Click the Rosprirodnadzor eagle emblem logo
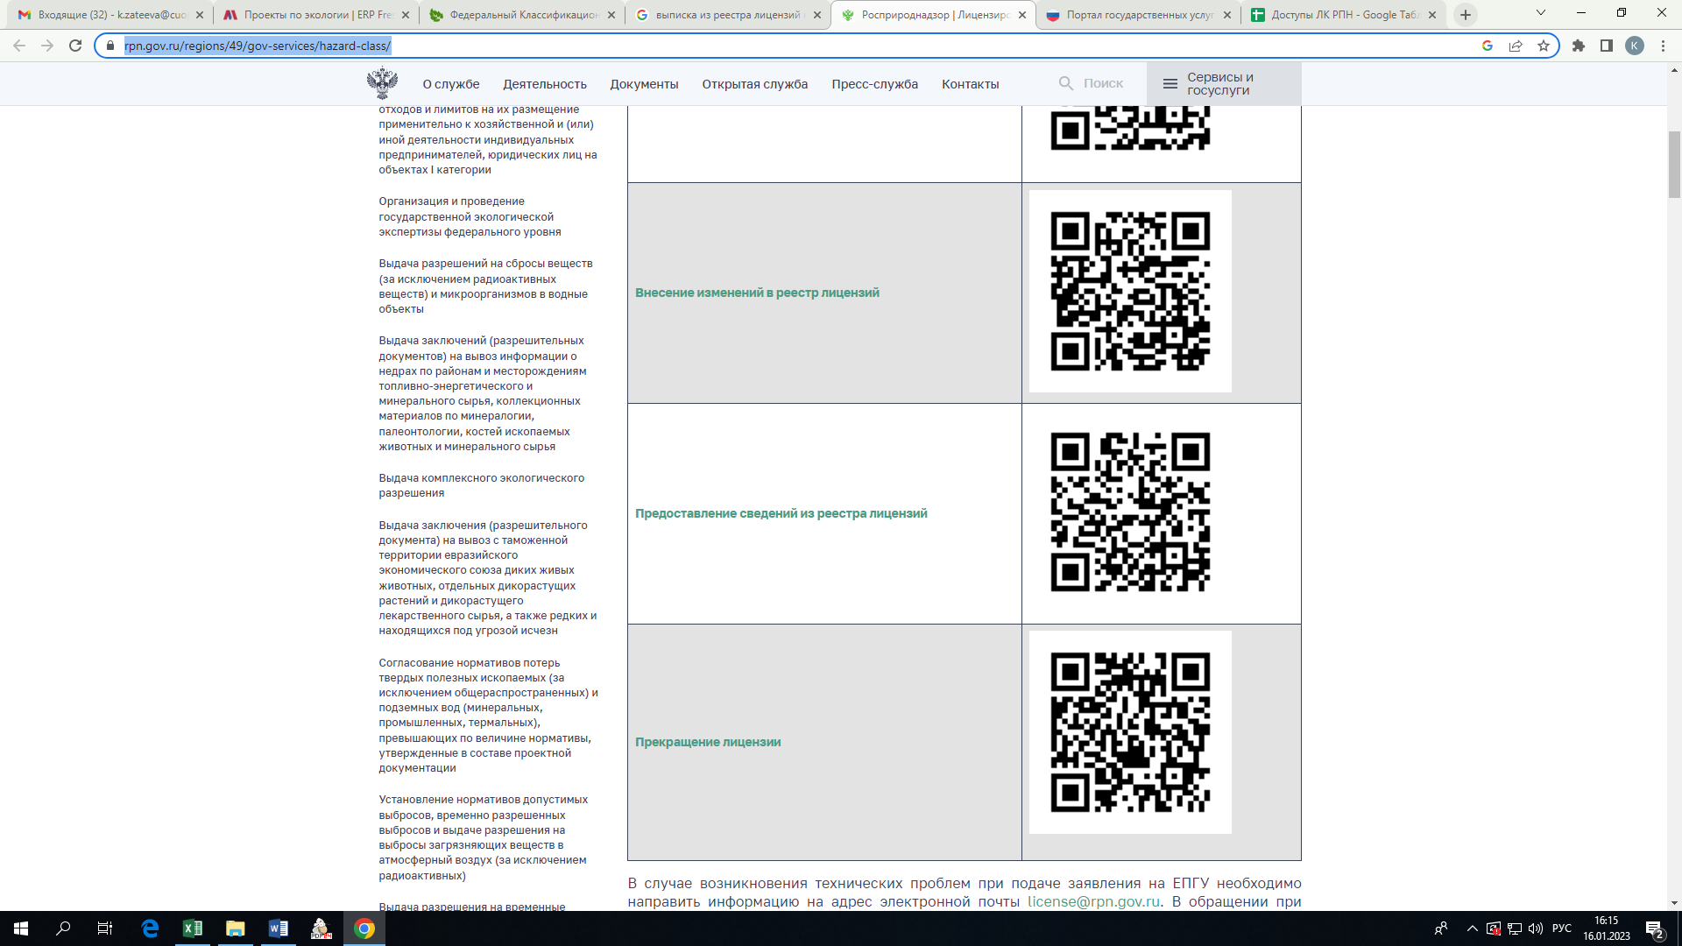 (x=382, y=83)
